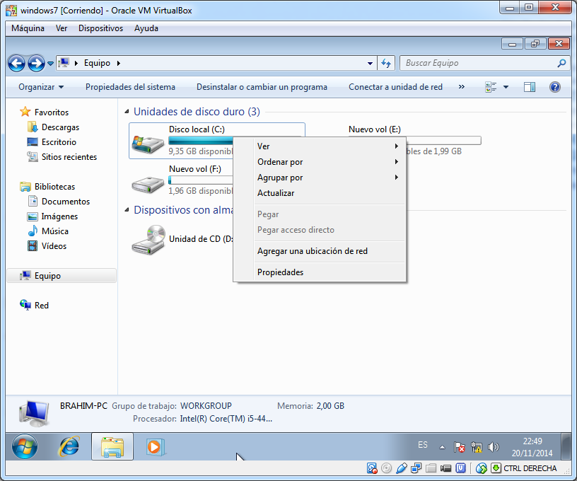Click the VirtualBox USB status icon
Image resolution: width=577 pixels, height=481 pixels.
coord(401,468)
